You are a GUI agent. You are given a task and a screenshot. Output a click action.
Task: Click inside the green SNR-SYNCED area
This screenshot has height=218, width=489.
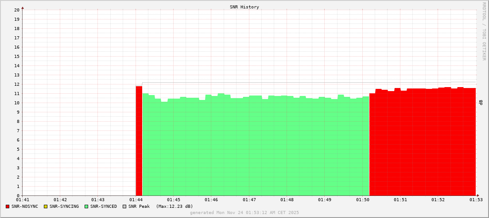point(255,146)
